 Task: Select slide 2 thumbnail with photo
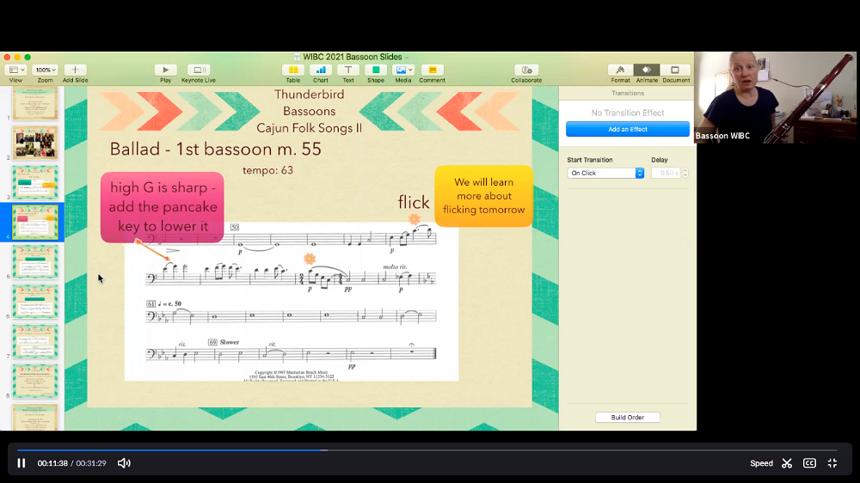pos(35,143)
